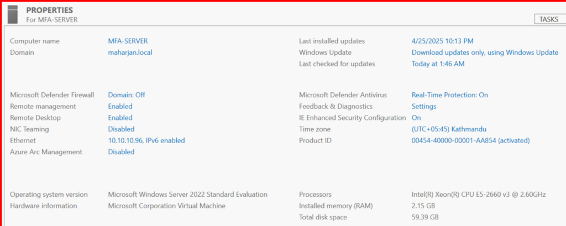
Task: Open Azure Arc Management Disabled link
Action: click(x=121, y=152)
